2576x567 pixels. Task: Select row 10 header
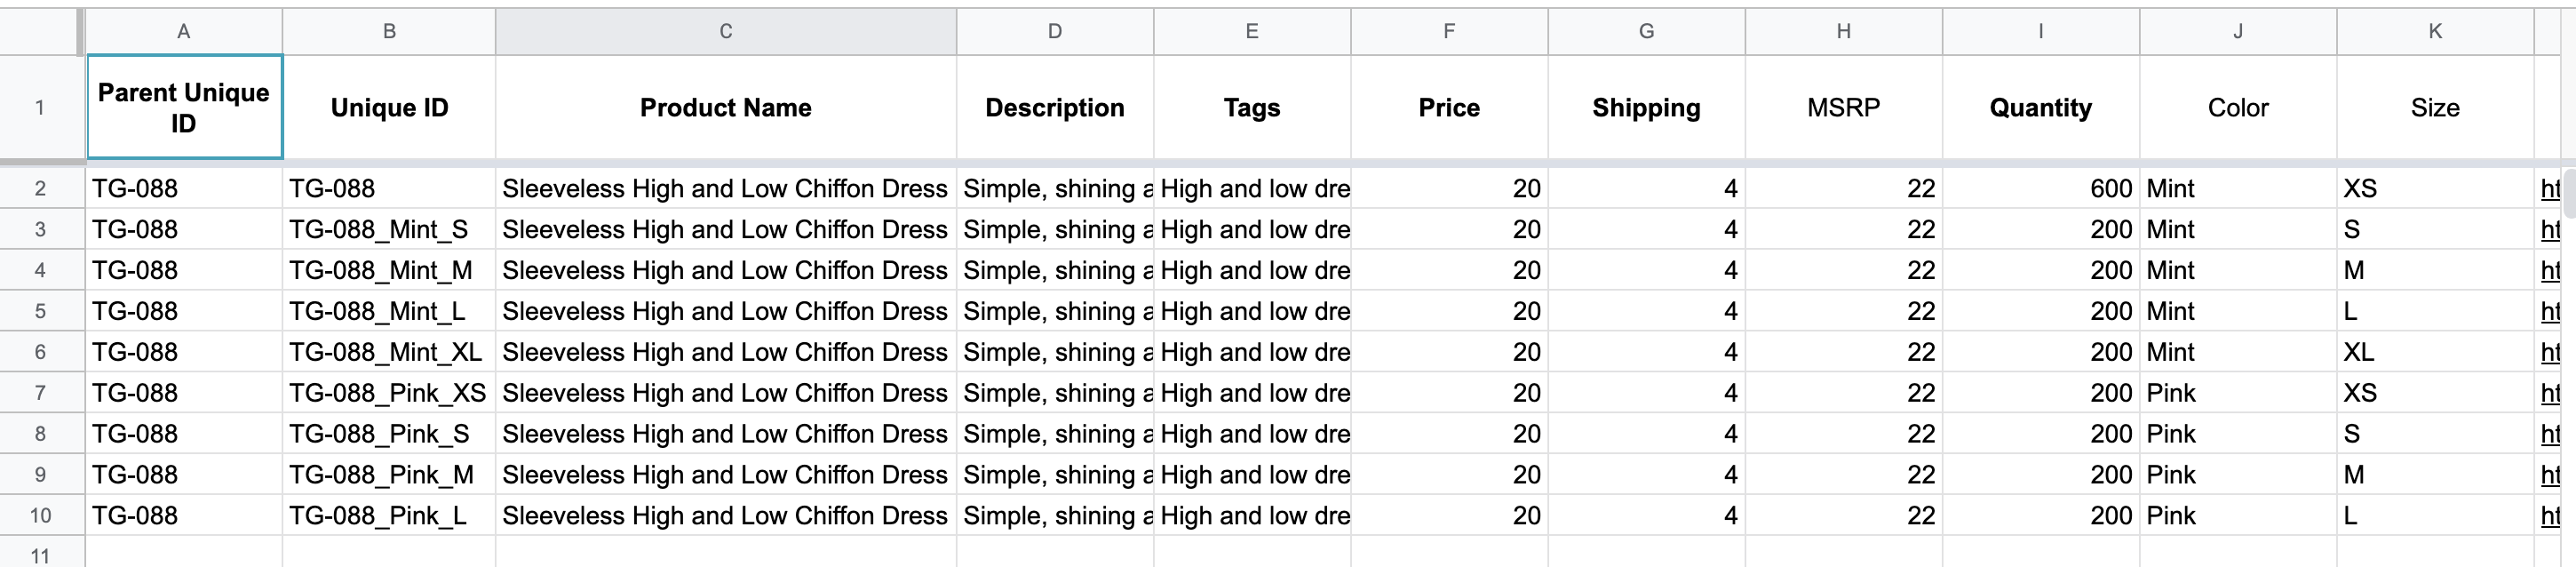click(x=40, y=515)
